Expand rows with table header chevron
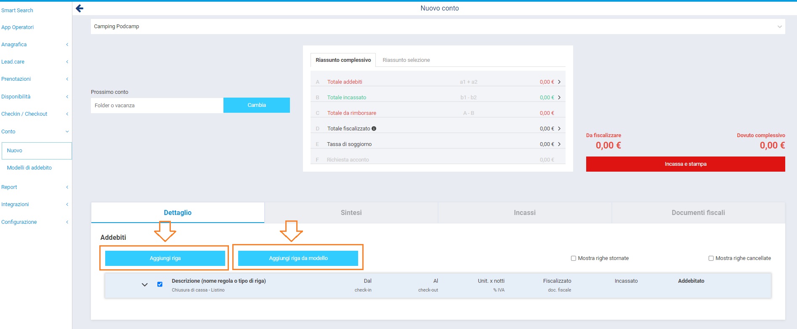The width and height of the screenshot is (797, 329). (144, 285)
